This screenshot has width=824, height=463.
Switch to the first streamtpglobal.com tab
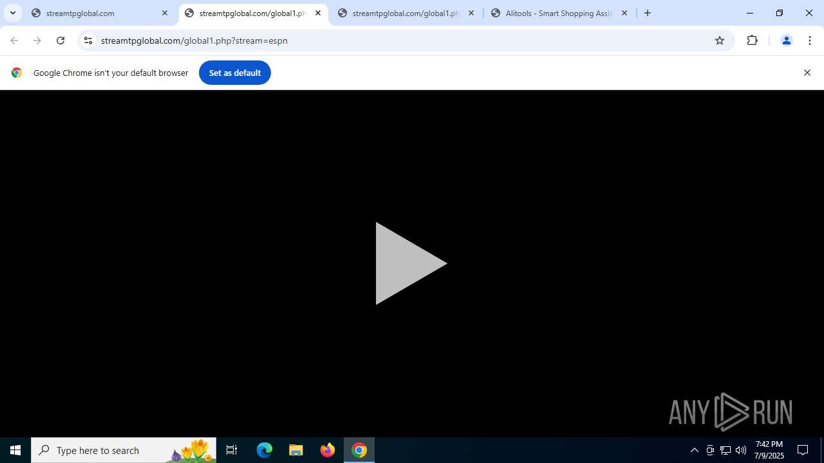[100, 13]
